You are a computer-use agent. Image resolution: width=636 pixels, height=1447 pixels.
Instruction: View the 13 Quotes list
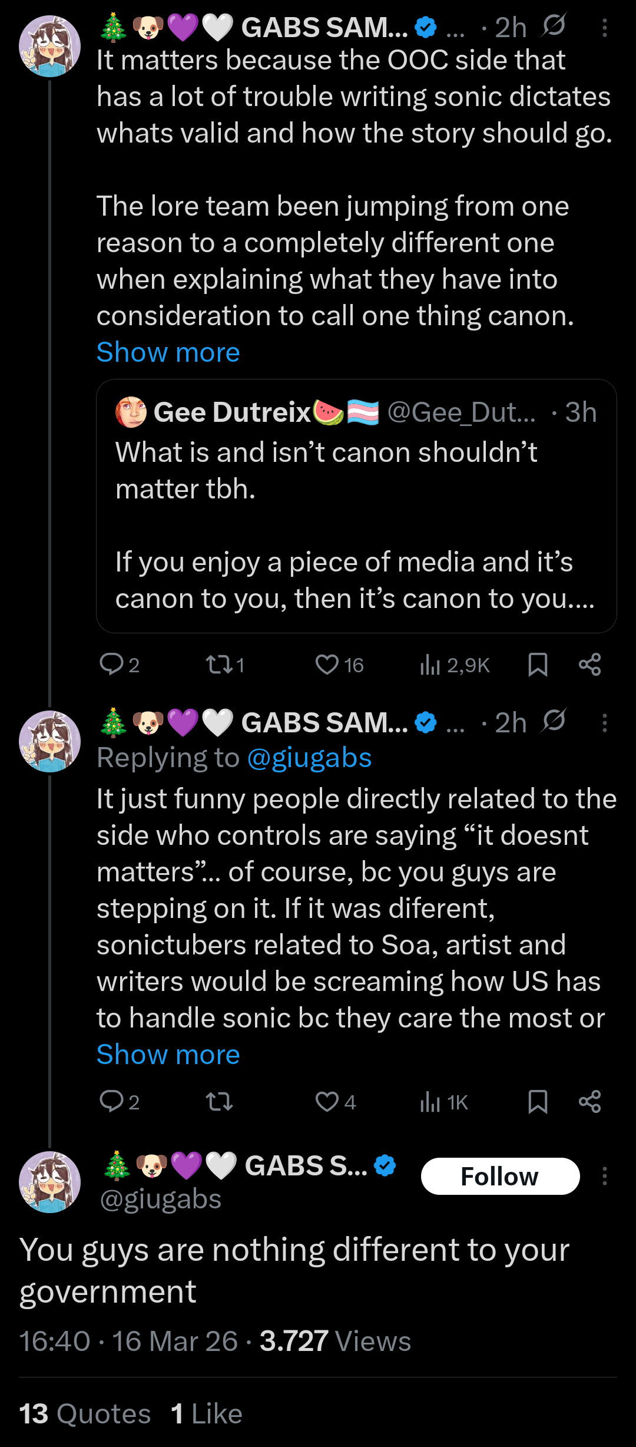click(85, 1414)
